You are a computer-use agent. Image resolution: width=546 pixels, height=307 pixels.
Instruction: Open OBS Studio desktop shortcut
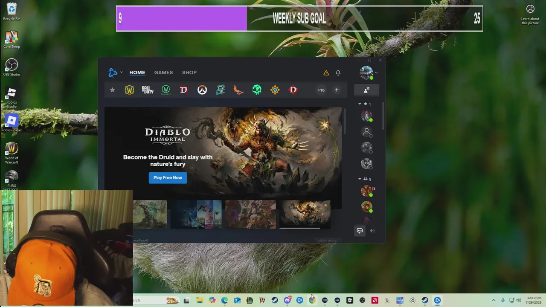(x=12, y=67)
